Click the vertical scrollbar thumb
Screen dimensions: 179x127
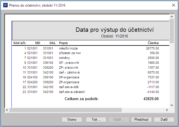[172, 31]
